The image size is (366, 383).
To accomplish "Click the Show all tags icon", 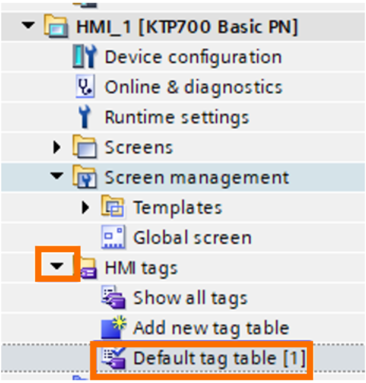I will point(113,297).
